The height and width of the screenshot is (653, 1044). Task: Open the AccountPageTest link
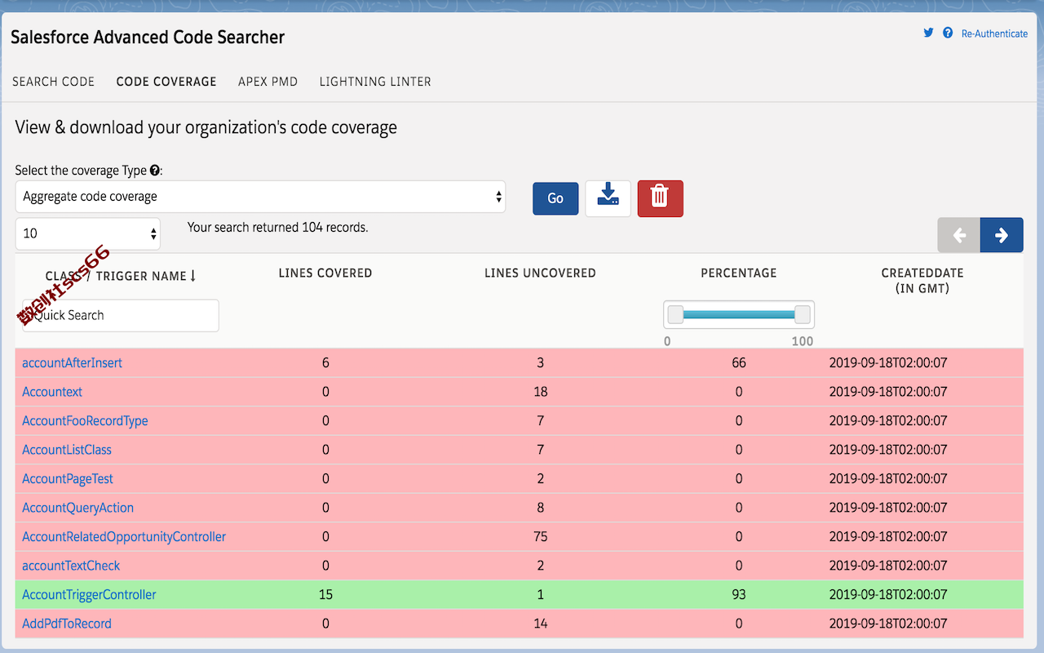click(x=68, y=479)
